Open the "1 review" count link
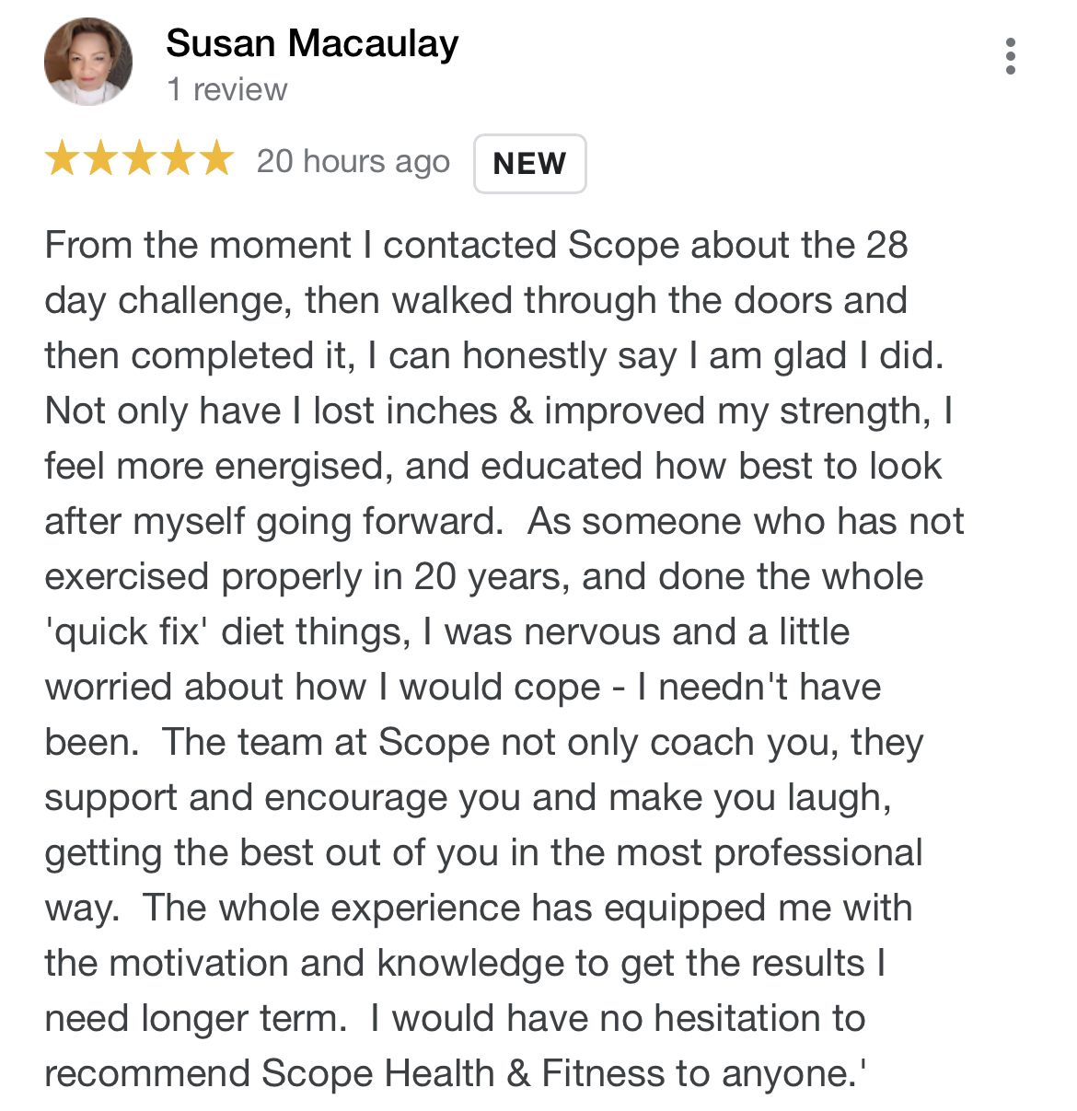The width and height of the screenshot is (1077, 1111). pyautogui.click(x=226, y=89)
